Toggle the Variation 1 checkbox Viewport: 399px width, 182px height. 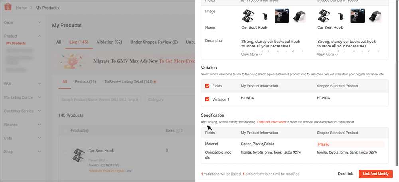207,99
